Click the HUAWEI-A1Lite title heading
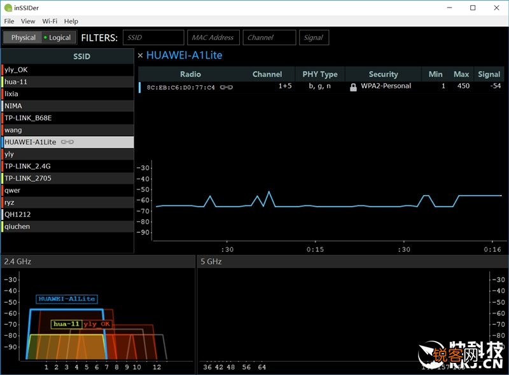The height and width of the screenshot is (375, 509). pyautogui.click(x=185, y=55)
